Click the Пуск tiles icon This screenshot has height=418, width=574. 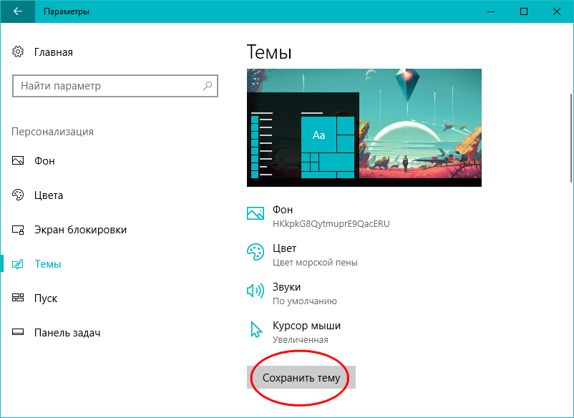point(18,298)
